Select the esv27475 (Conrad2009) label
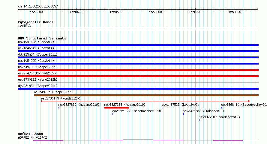 (x=37, y=73)
